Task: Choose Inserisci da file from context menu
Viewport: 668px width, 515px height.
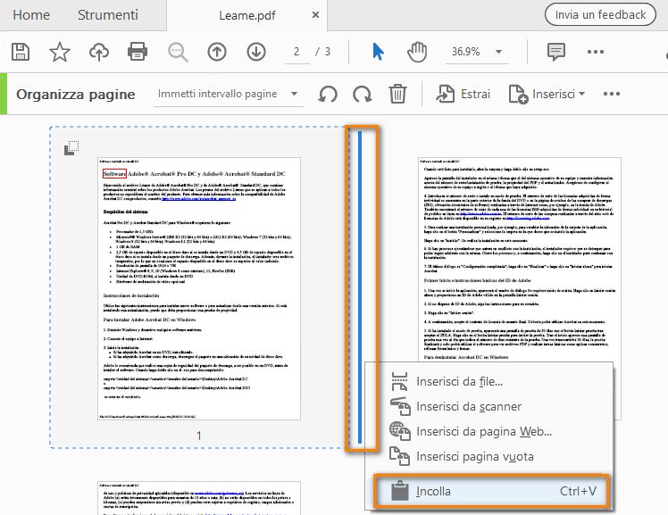Action: pyautogui.click(x=488, y=381)
